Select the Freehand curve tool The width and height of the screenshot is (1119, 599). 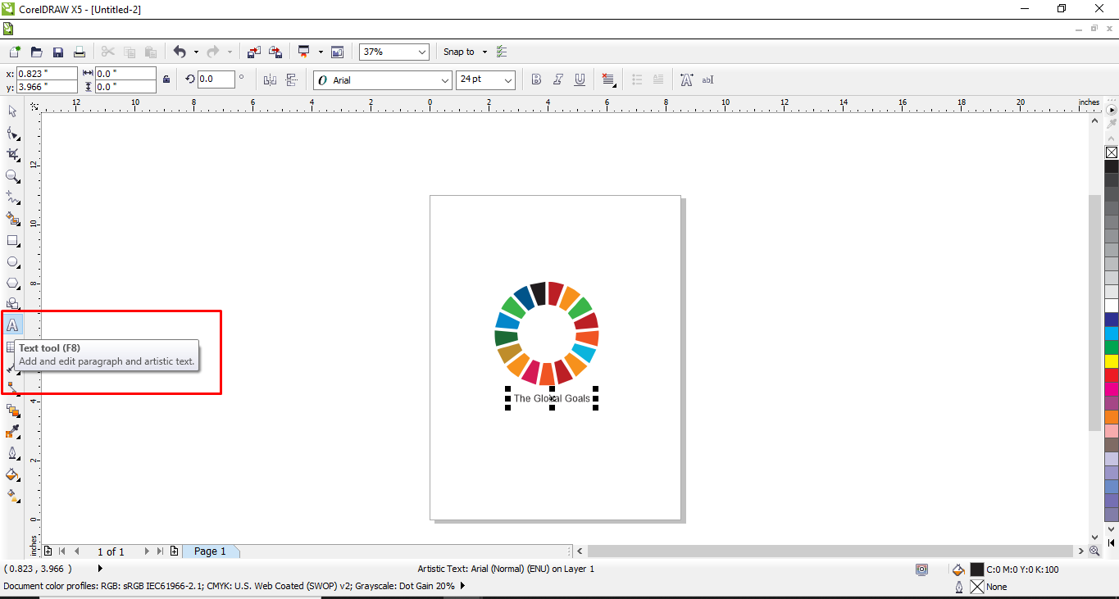click(12, 197)
